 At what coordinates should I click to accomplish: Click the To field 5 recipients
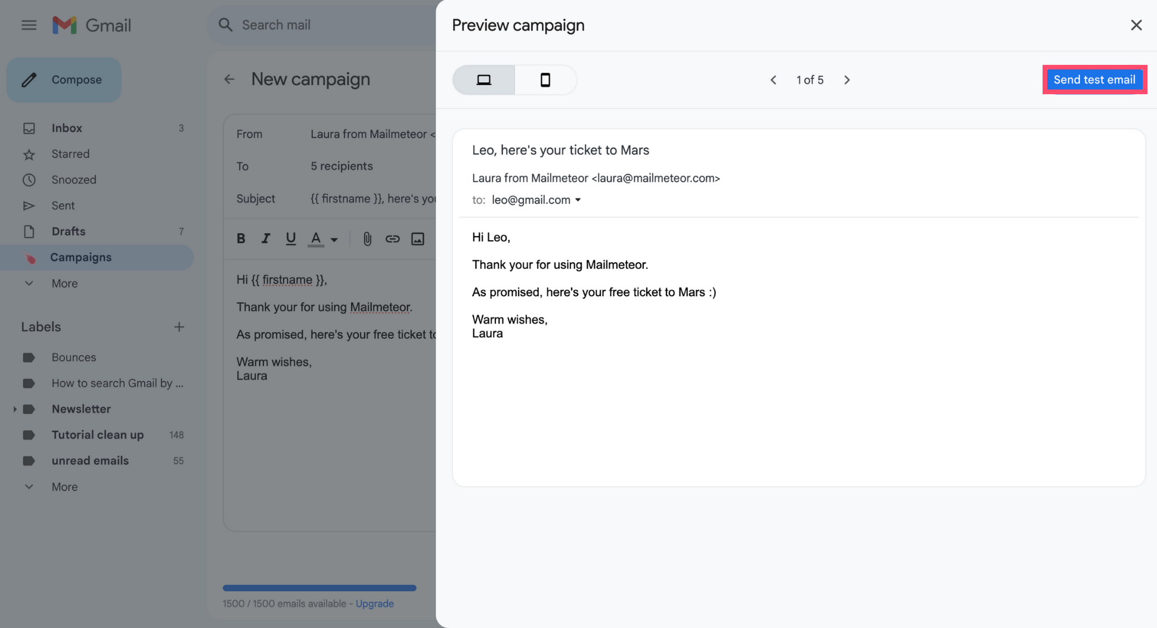[342, 166]
